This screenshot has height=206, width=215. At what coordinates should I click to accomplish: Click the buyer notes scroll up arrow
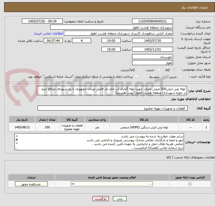(17, 136)
